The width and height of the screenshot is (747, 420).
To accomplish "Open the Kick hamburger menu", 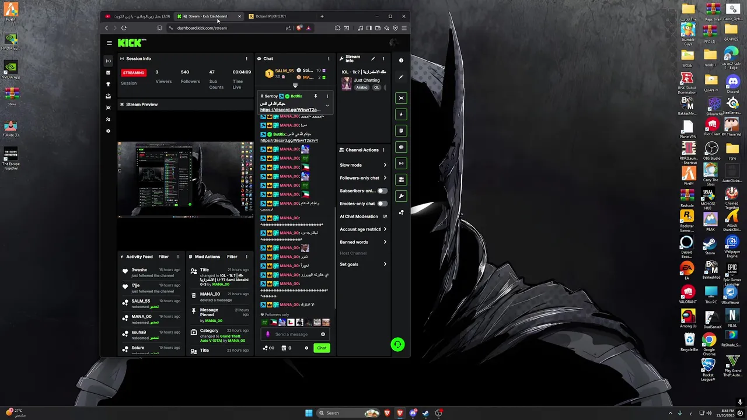I will (x=109, y=43).
